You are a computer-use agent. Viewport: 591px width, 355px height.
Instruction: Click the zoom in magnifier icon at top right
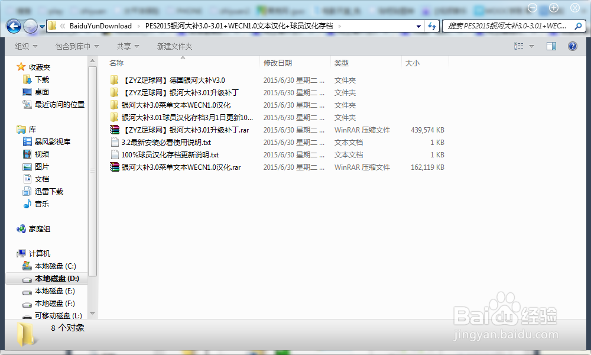click(554, 8)
